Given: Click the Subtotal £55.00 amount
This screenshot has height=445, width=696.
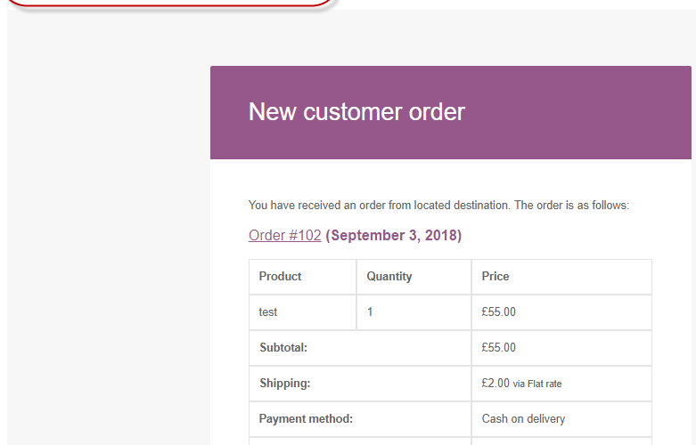Looking at the screenshot, I should [x=498, y=347].
